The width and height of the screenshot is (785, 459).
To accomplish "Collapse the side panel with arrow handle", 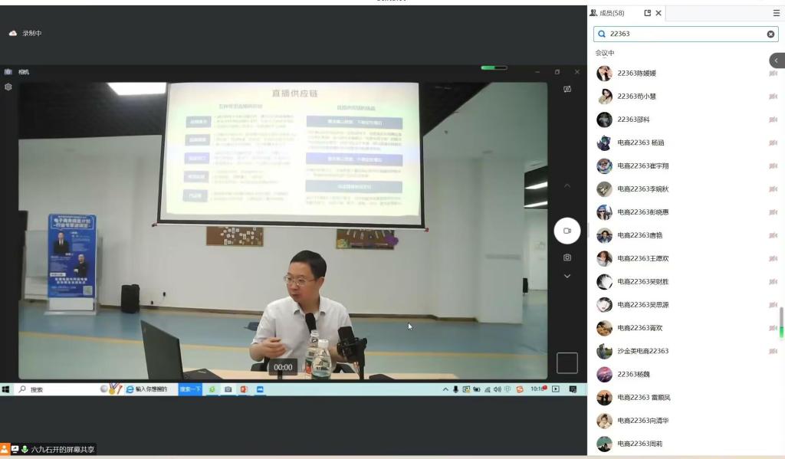I will point(776,61).
